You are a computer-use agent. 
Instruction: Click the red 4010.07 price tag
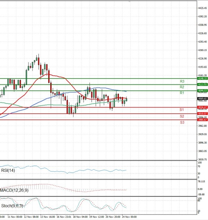point(202,114)
